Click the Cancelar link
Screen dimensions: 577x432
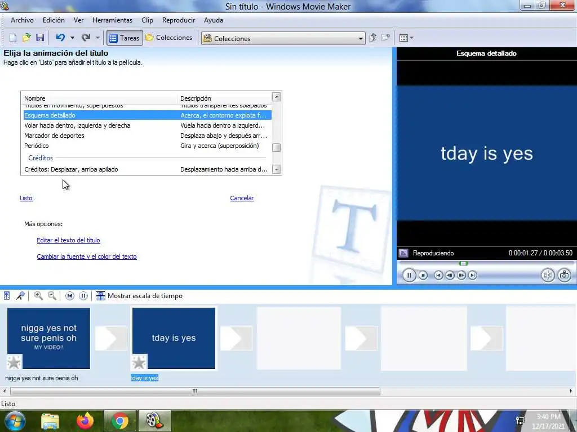[242, 198]
